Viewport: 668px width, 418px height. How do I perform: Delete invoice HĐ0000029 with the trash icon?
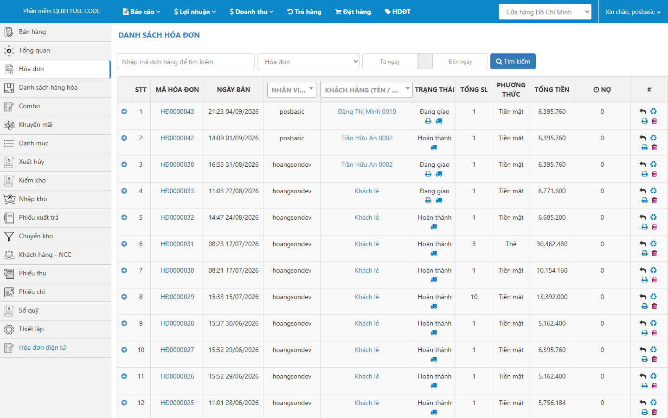[655, 306]
